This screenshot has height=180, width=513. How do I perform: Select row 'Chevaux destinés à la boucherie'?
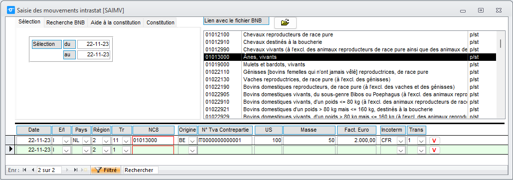tap(350, 42)
